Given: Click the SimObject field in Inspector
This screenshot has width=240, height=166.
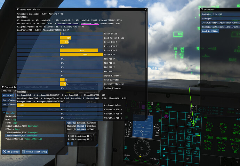Looking at the screenshot, I should click(221, 18).
